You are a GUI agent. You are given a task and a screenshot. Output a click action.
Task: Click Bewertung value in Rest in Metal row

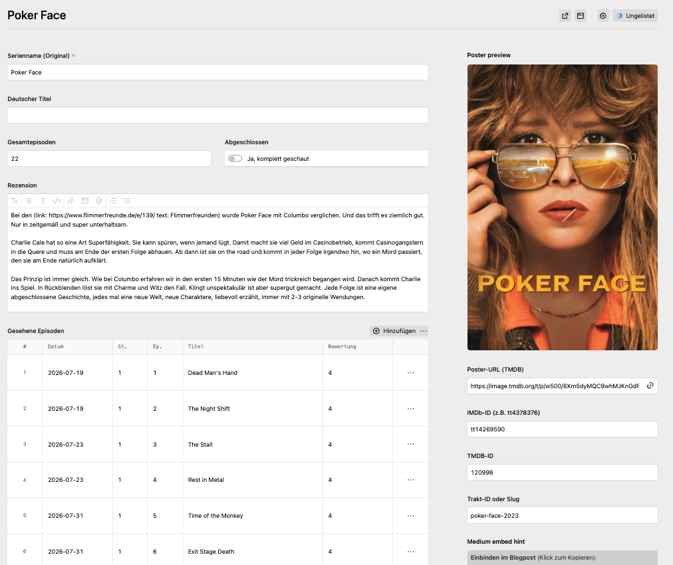click(x=358, y=480)
